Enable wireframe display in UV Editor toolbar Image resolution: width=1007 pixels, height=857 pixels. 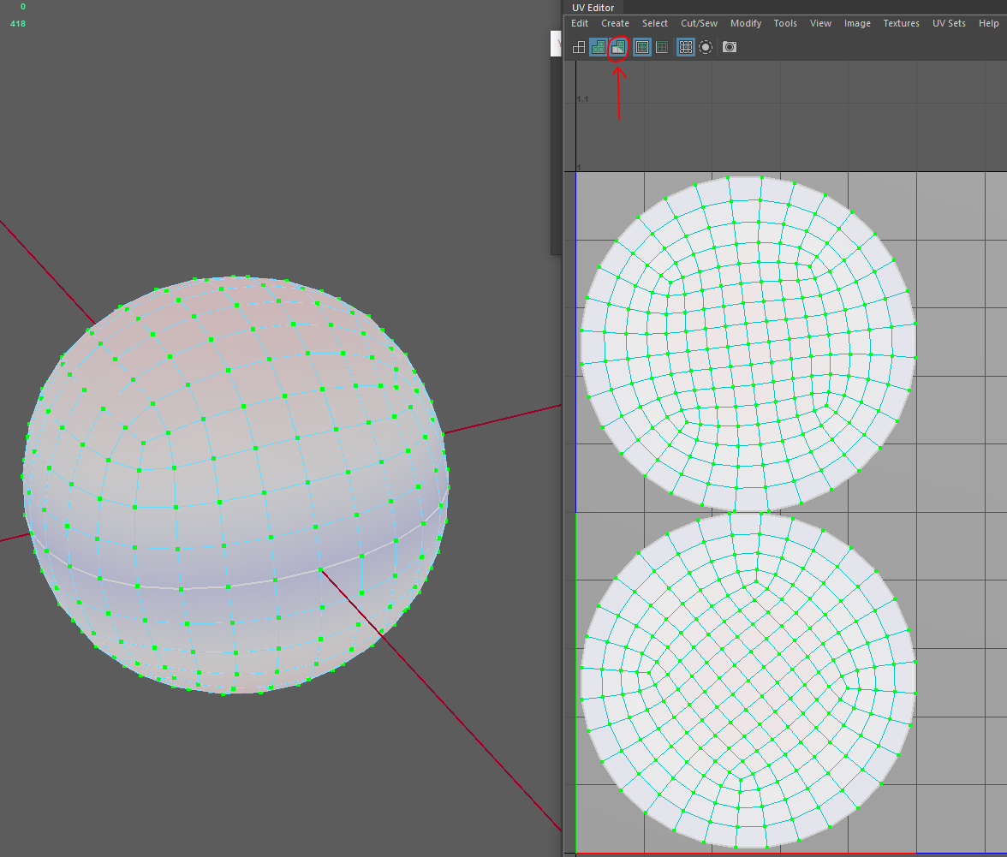[x=579, y=48]
